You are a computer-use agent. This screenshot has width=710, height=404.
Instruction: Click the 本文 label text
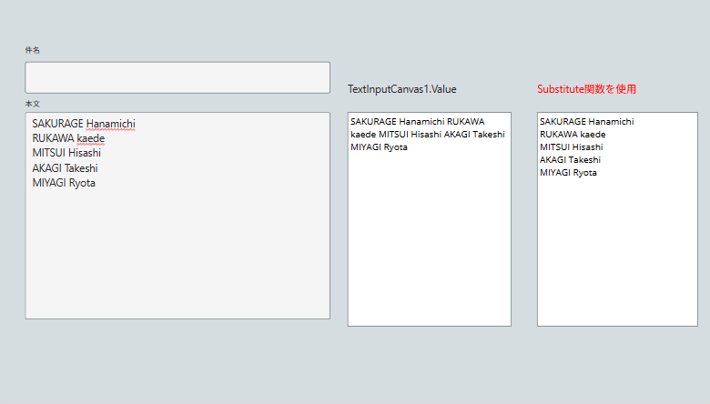click(x=32, y=104)
